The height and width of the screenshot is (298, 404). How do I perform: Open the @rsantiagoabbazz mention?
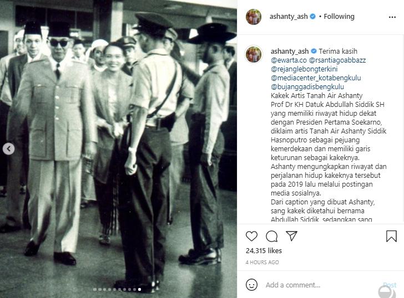point(337,60)
